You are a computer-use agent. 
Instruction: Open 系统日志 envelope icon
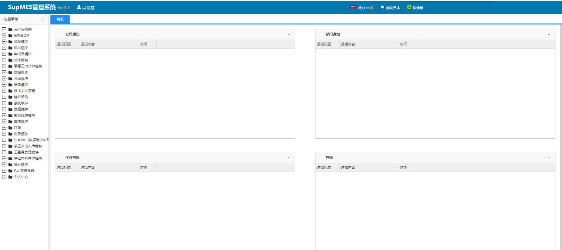point(383,7)
